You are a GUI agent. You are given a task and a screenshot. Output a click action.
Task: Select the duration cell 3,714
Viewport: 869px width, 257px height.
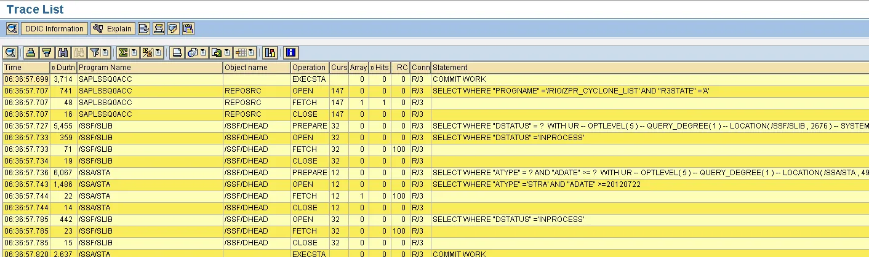[x=63, y=79]
